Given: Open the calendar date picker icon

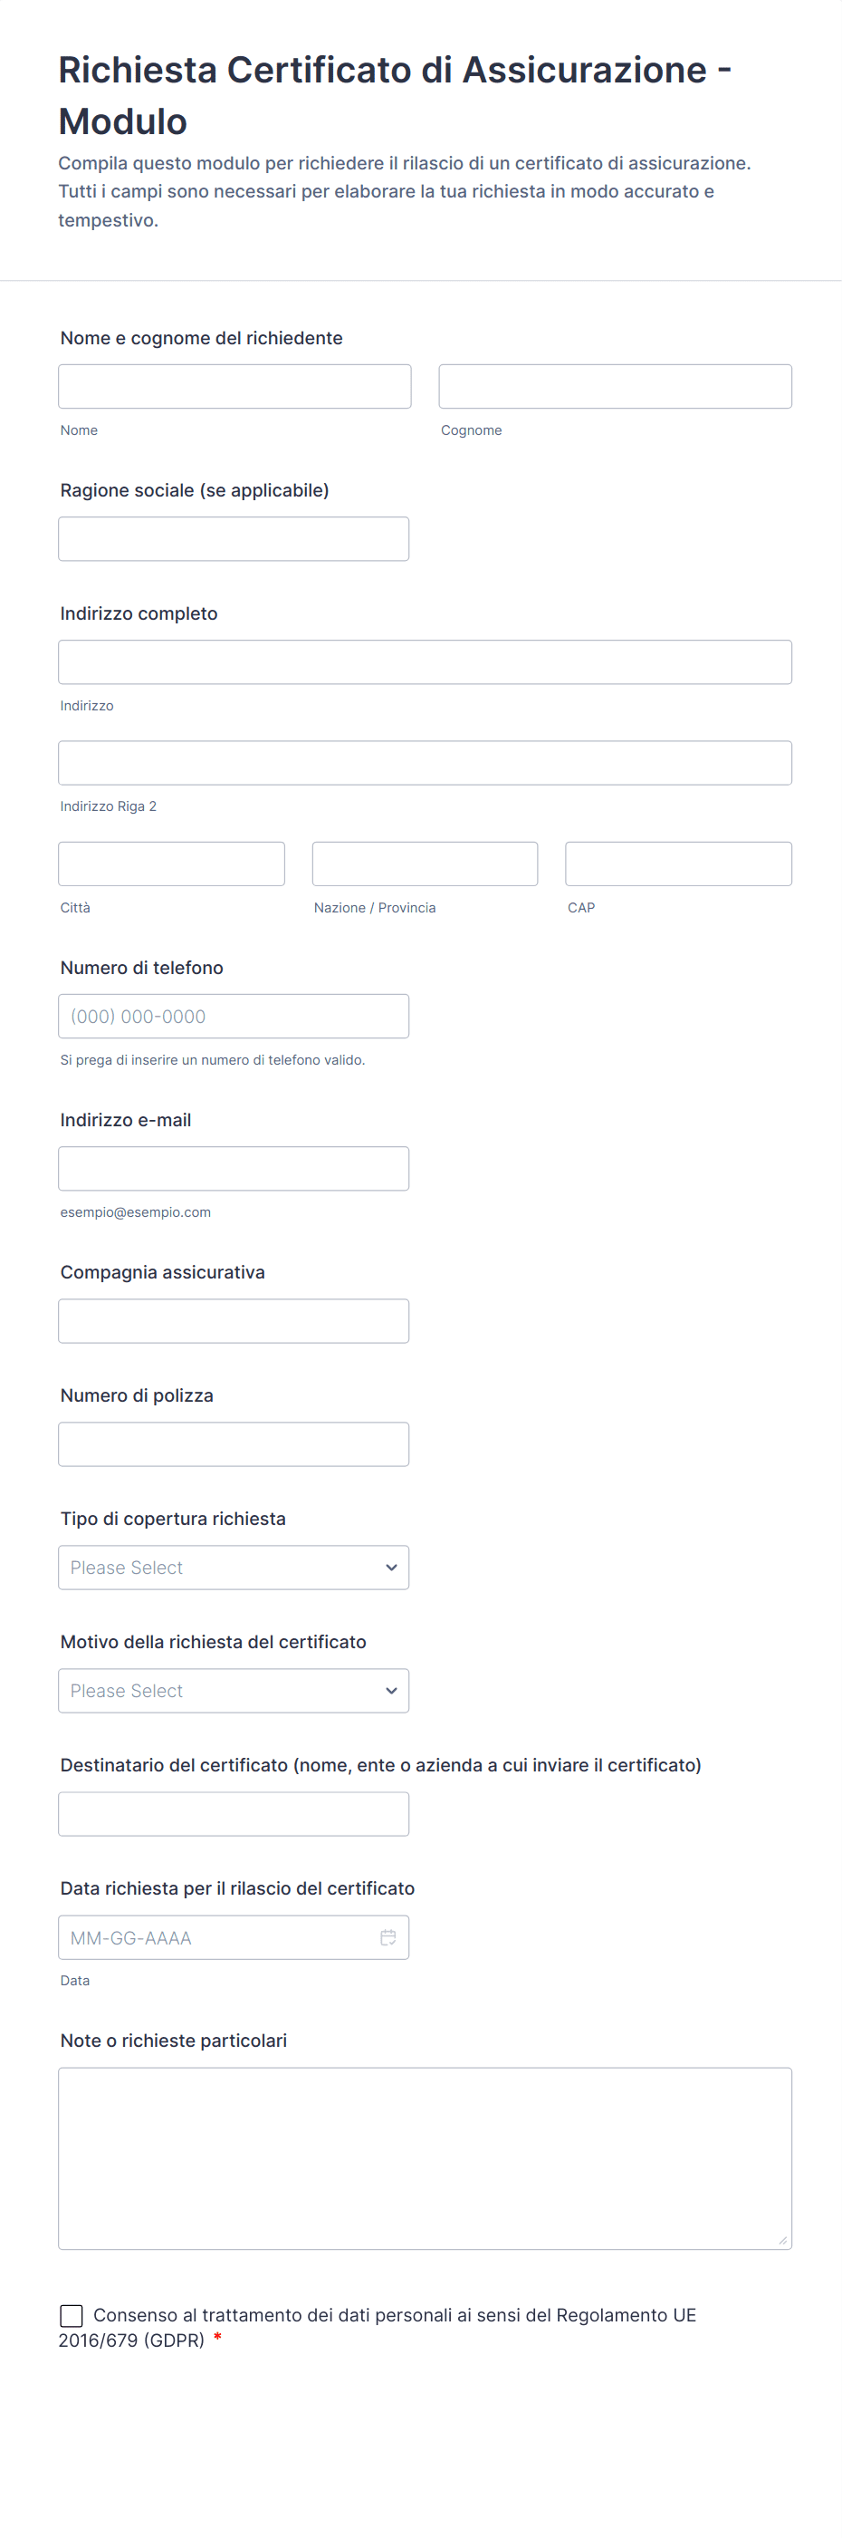Looking at the screenshot, I should pyautogui.click(x=388, y=1937).
